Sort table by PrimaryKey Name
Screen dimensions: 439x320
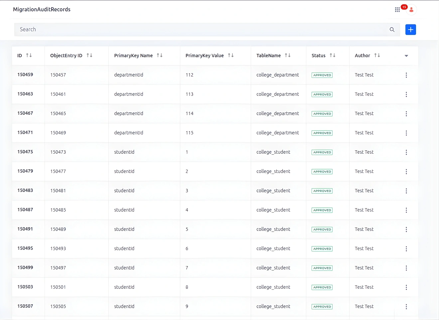tap(160, 56)
